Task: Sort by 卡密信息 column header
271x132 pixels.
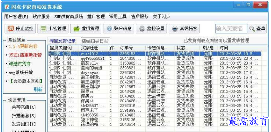Action: (x=156, y=48)
